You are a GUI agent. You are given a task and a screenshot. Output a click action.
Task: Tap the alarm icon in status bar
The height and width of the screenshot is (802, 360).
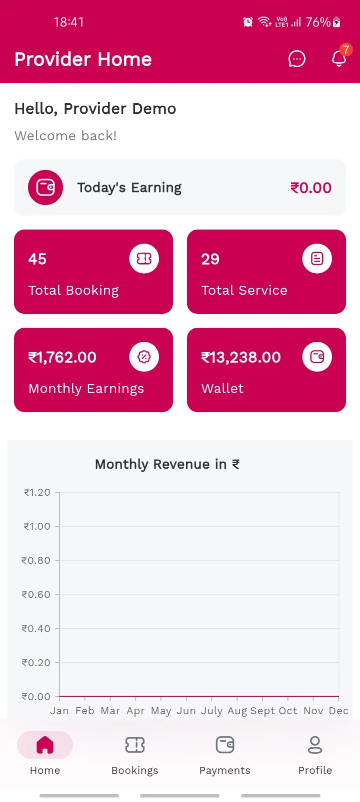248,22
